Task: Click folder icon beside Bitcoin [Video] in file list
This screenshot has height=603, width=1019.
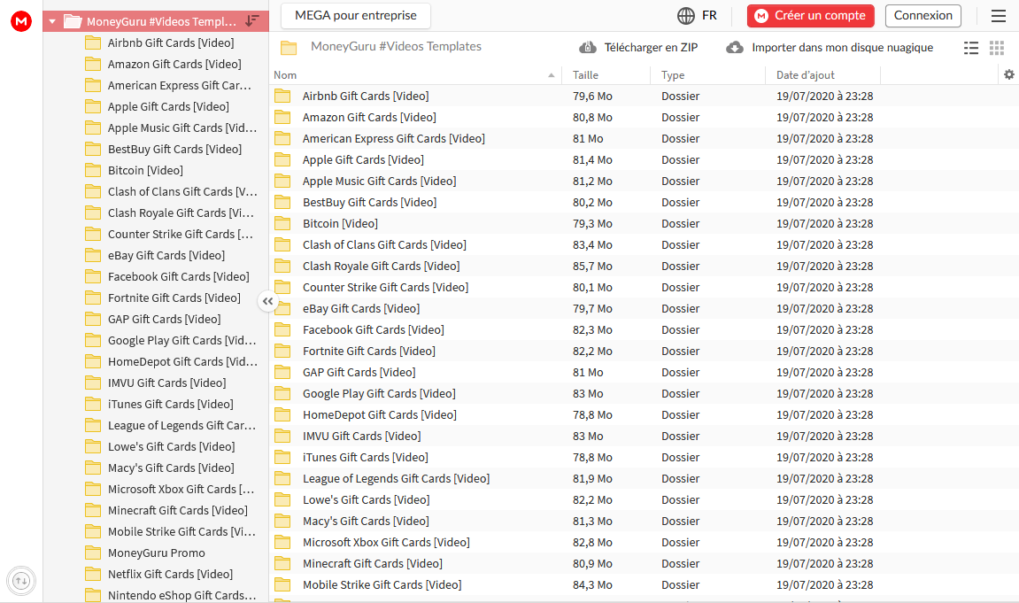Action: pyautogui.click(x=282, y=223)
